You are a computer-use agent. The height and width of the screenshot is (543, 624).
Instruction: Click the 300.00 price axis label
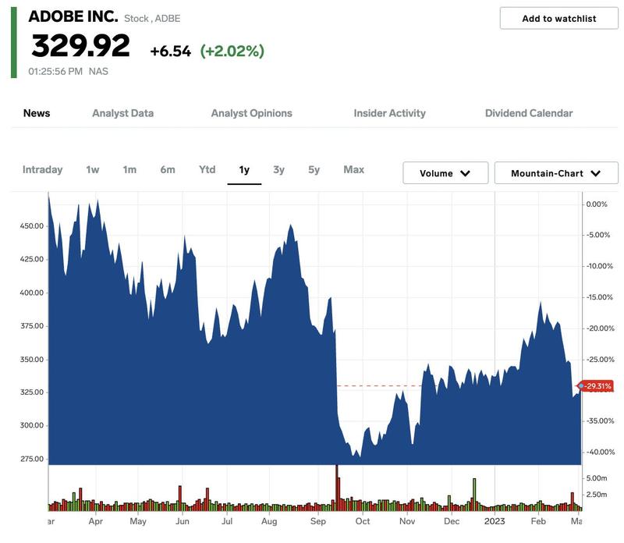point(32,425)
